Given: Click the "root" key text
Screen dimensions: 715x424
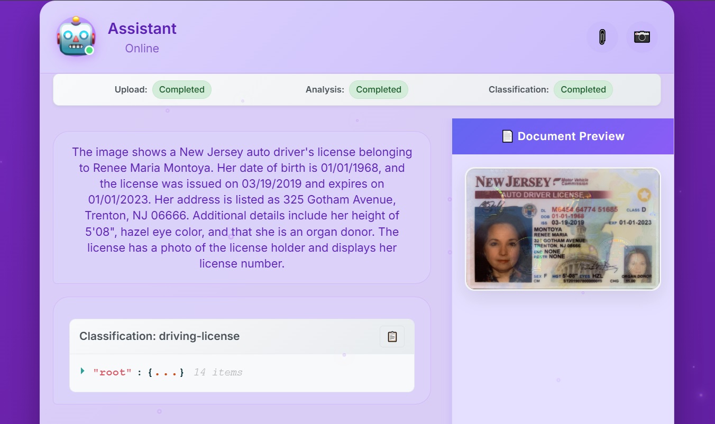Looking at the screenshot, I should tap(112, 372).
